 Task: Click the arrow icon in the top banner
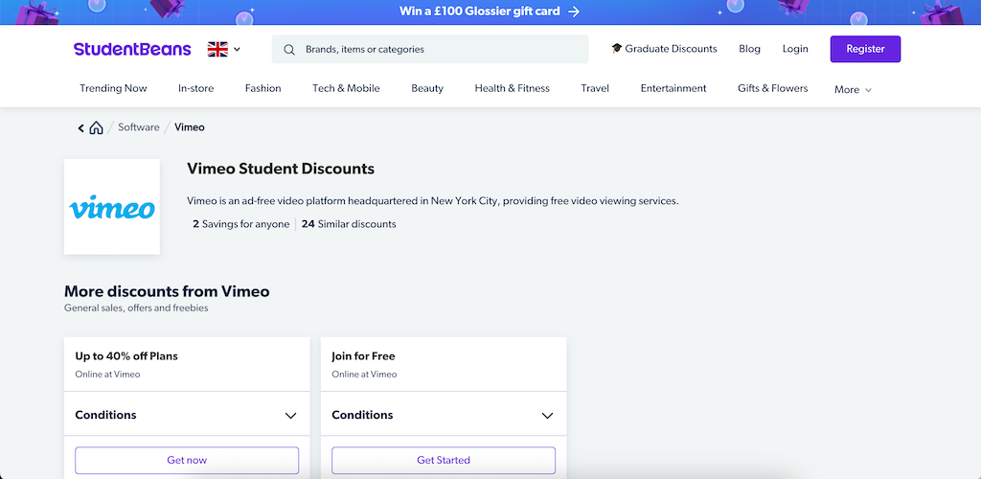click(574, 11)
